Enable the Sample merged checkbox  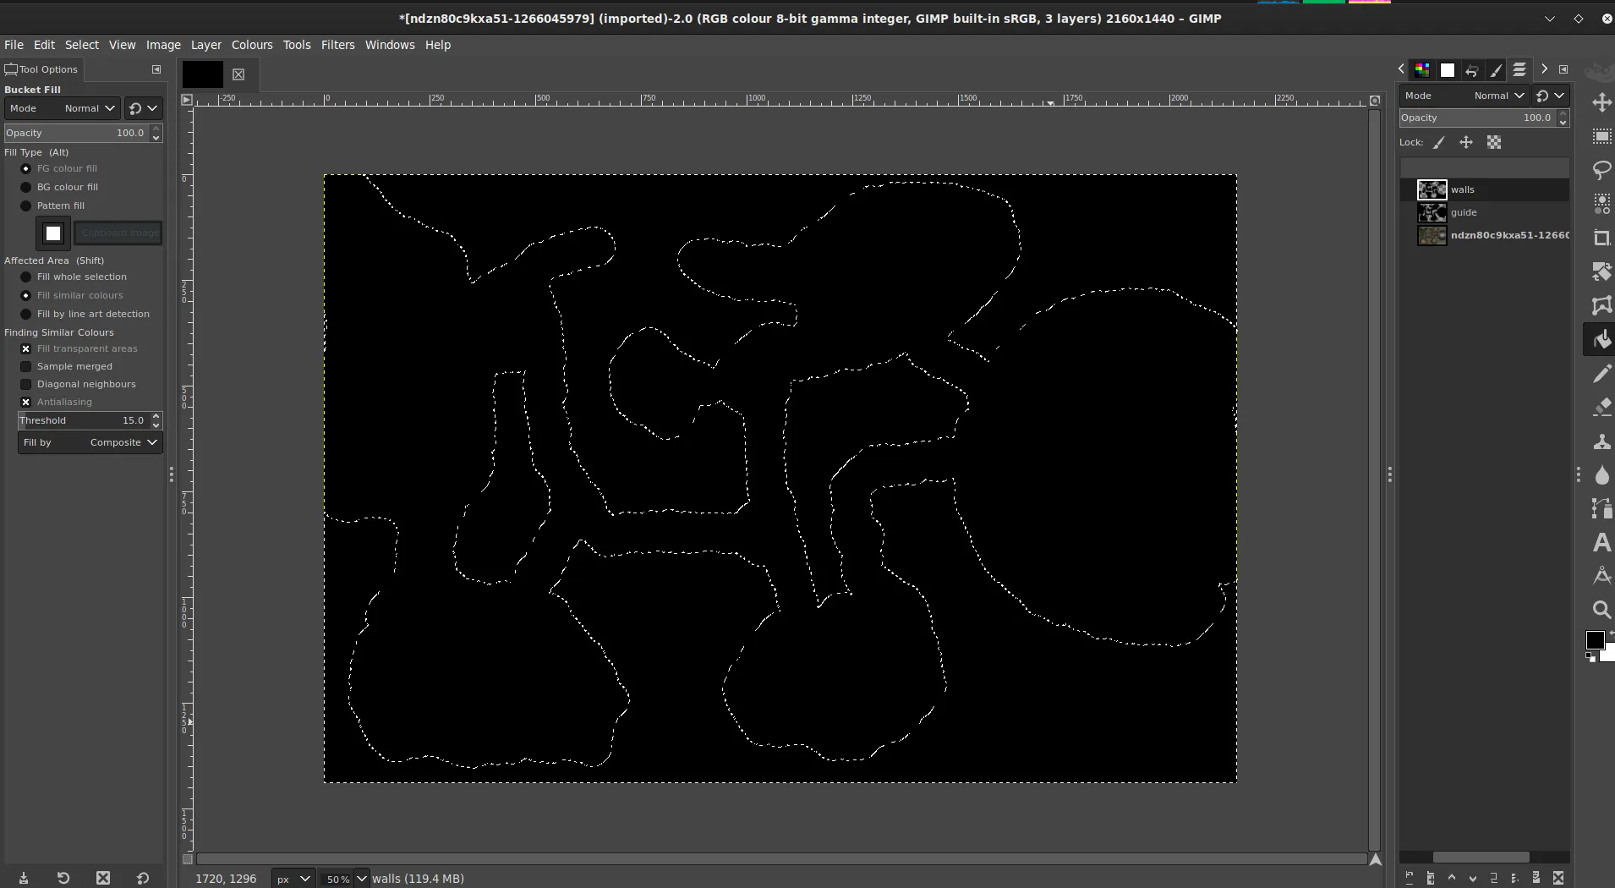26,366
